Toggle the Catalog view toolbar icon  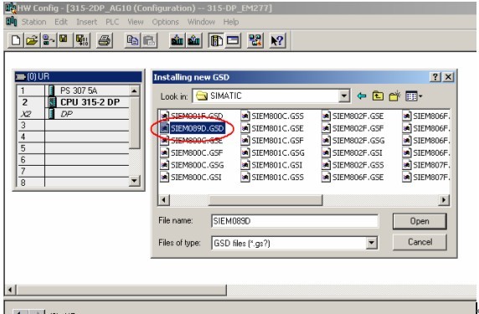coord(216,40)
